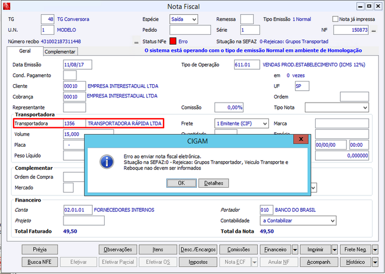Expand the arrow next to Histórico button
The height and width of the screenshot is (274, 385).
(x=375, y=262)
